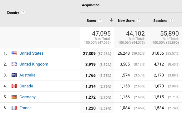Select Australia users value 1,766
This screenshot has height=113, width=182.
tap(91, 76)
